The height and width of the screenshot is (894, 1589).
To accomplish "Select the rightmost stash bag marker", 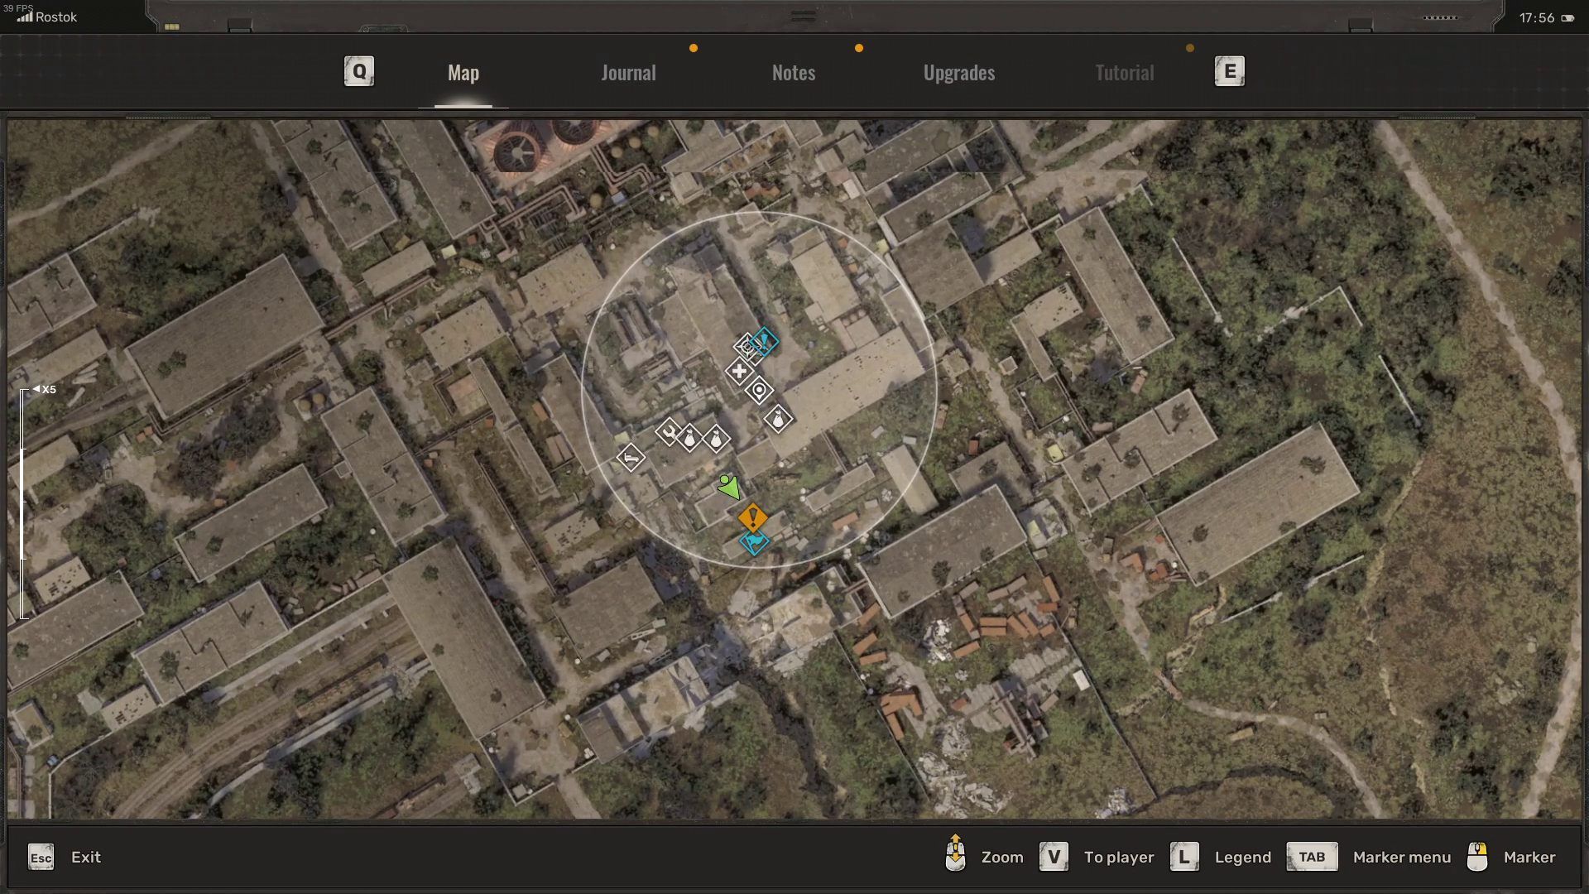I will [778, 419].
